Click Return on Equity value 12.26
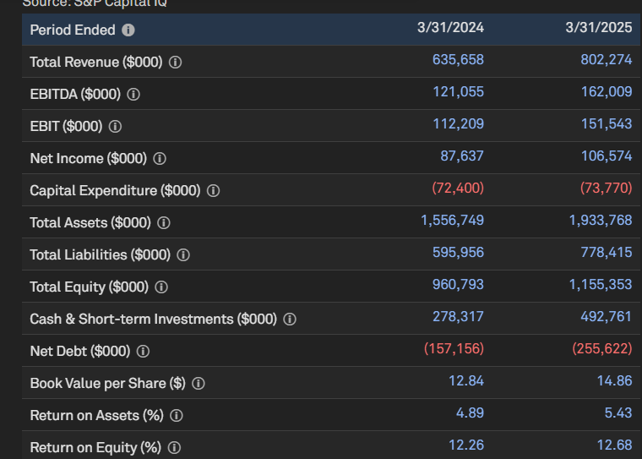This screenshot has height=459, width=642. point(466,445)
